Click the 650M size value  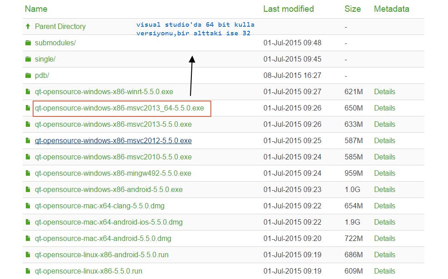[x=353, y=108]
